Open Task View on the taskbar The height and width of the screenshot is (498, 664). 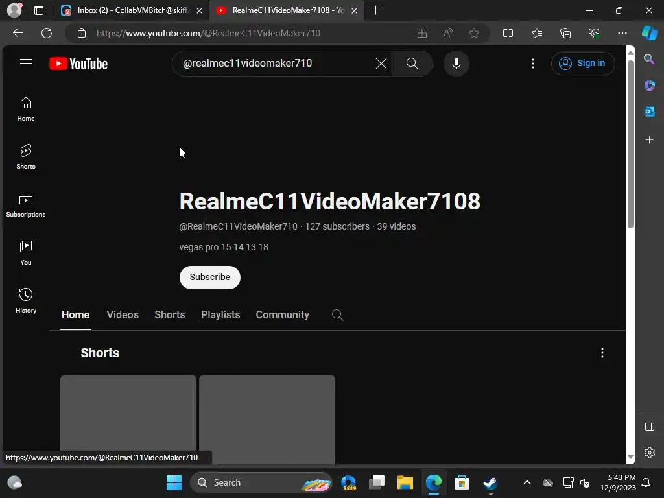pos(377,482)
